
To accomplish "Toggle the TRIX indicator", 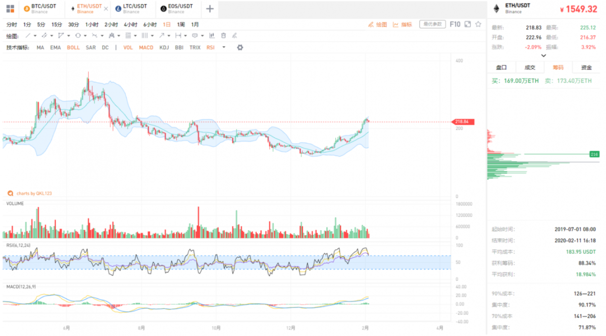I will coord(195,47).
